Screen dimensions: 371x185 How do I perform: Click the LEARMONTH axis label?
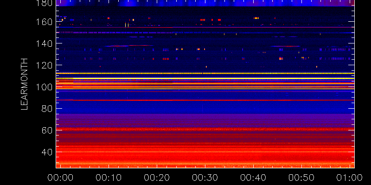coord(25,84)
